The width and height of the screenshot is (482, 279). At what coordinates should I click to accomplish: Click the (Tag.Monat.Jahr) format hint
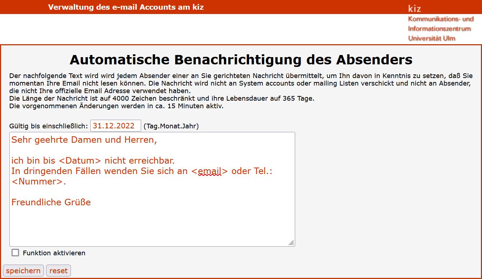(x=171, y=126)
